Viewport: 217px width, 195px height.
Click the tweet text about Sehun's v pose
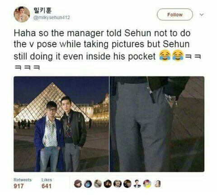pos(107,50)
